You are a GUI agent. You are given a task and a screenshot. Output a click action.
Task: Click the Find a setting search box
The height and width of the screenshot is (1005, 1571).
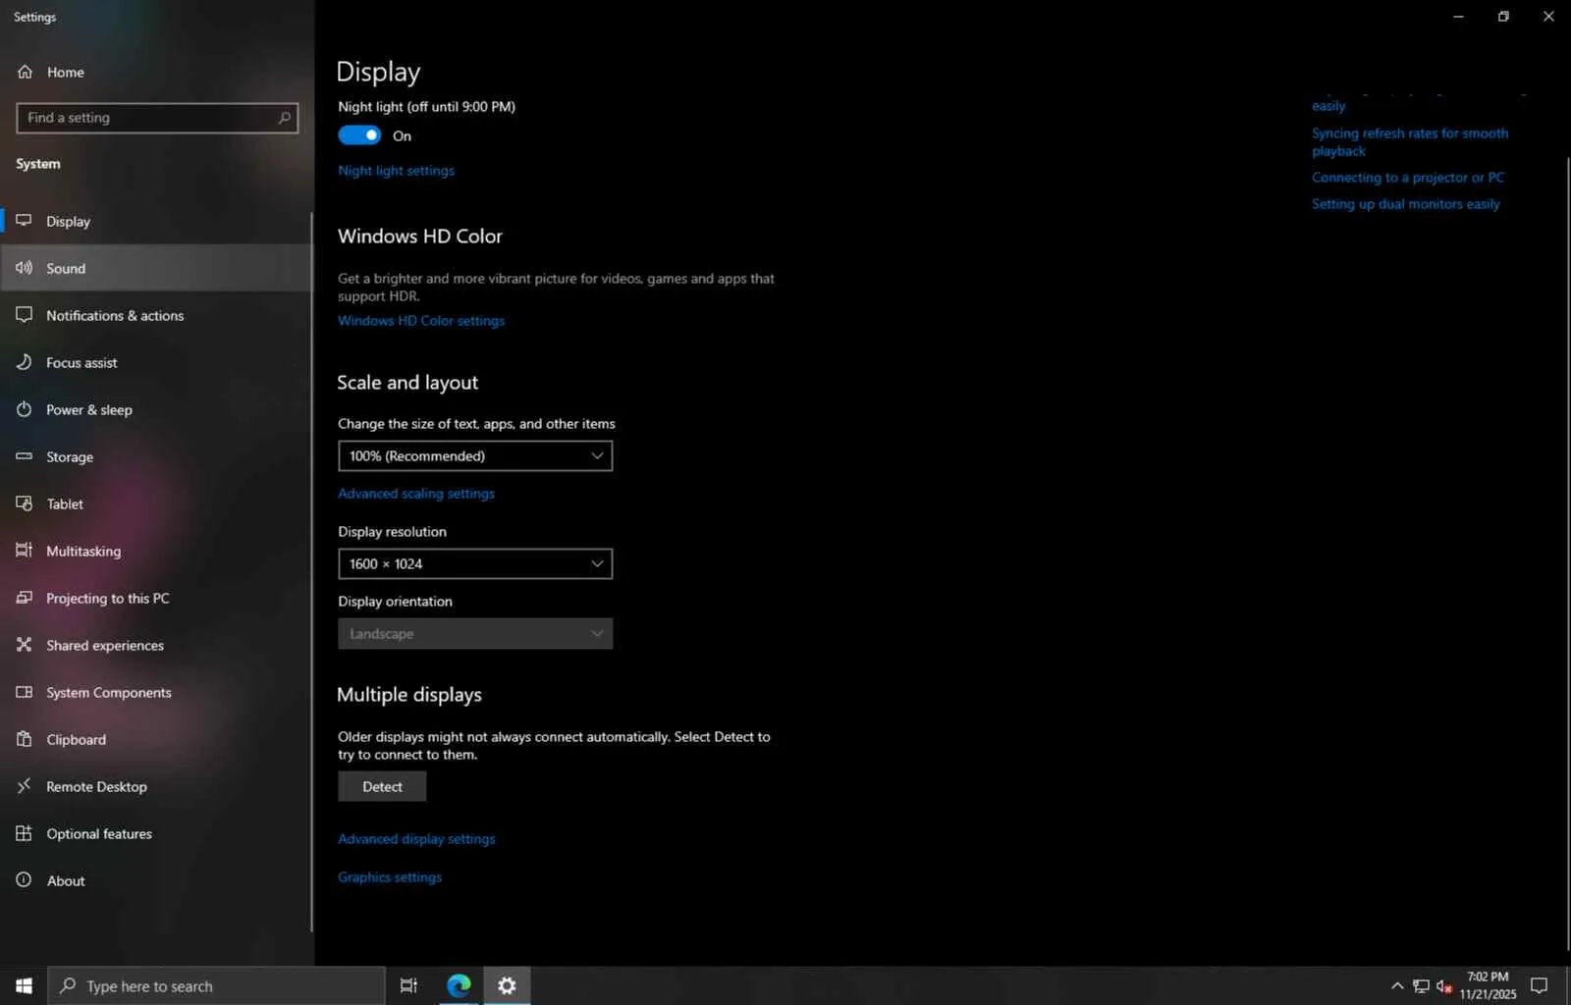157,118
